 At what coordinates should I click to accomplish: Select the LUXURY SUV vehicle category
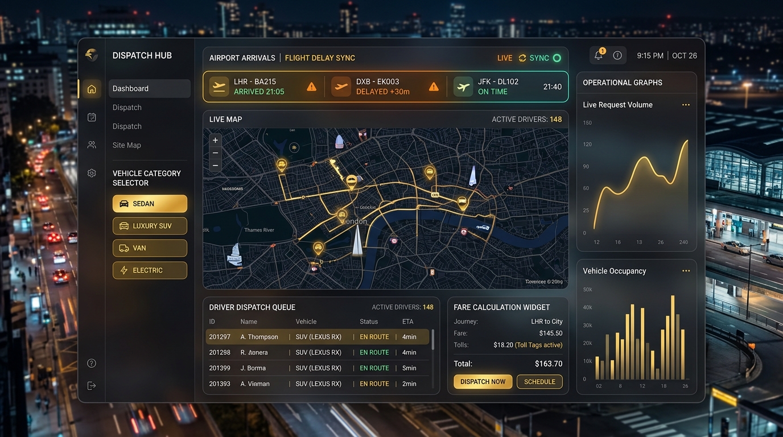(x=150, y=226)
